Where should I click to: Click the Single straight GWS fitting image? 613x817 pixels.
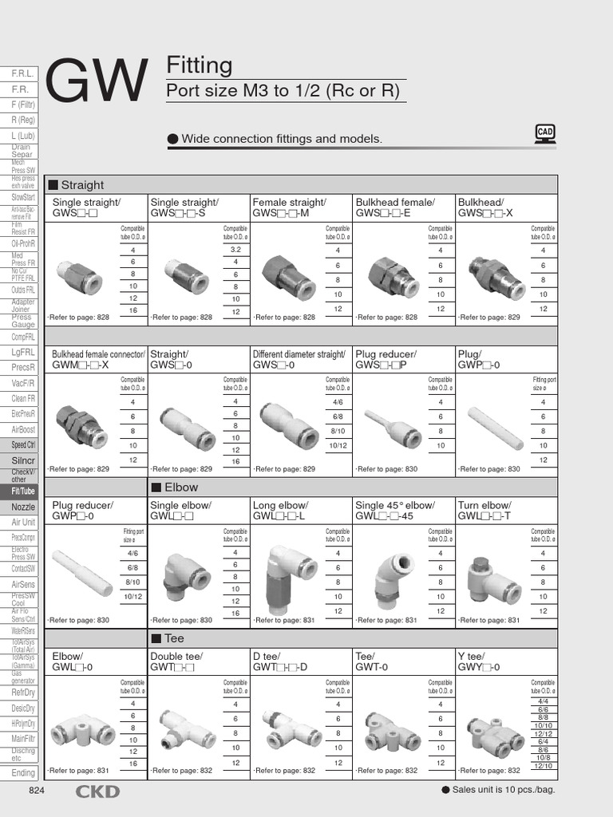79,278
